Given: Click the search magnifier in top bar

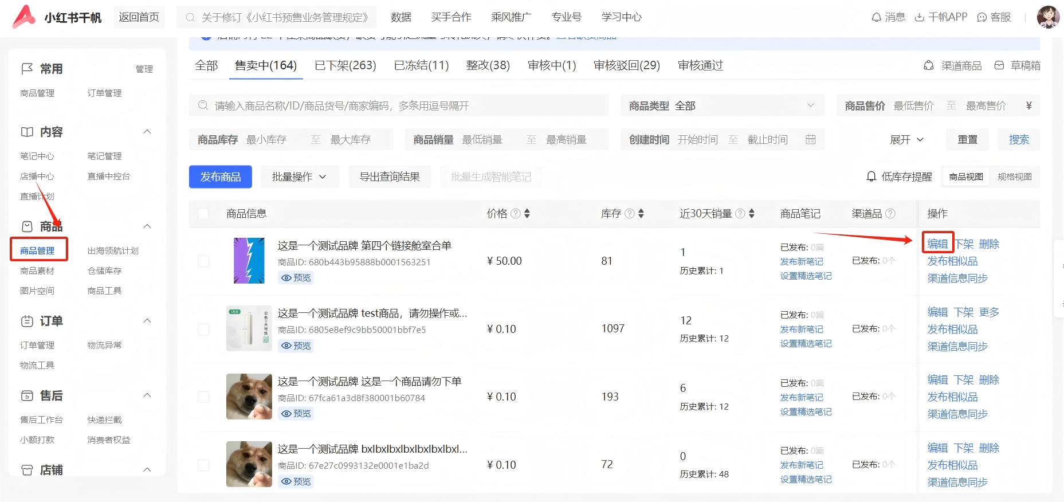Looking at the screenshot, I should [190, 18].
